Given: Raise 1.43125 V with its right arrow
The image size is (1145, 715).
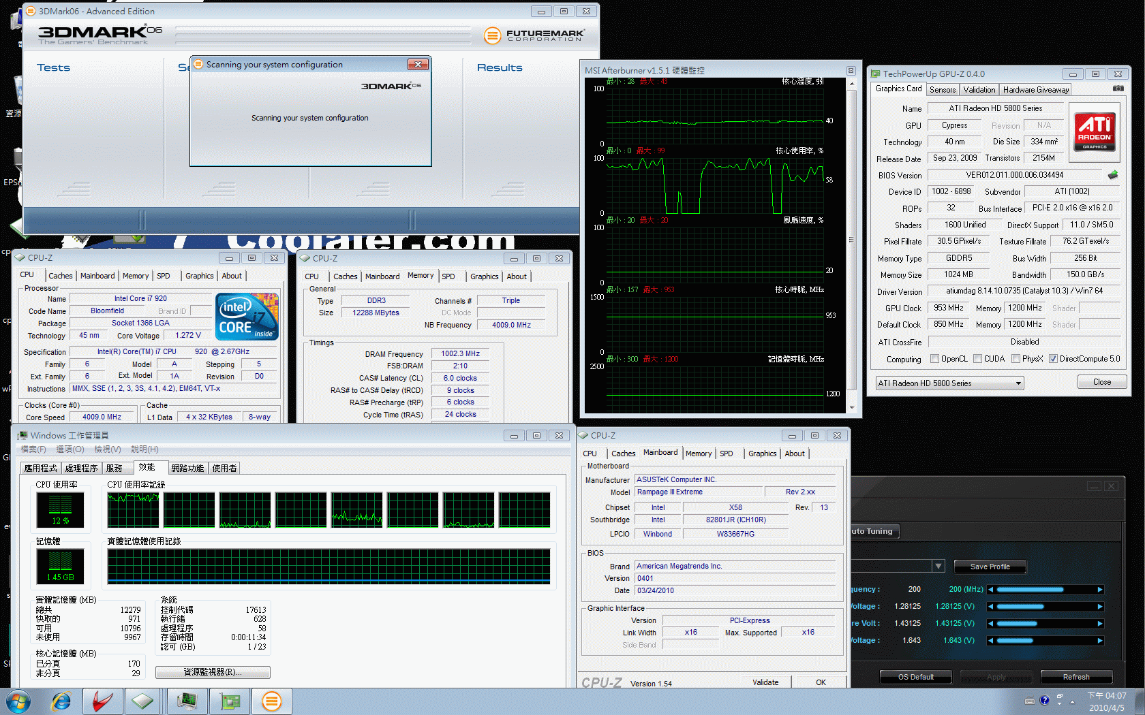Looking at the screenshot, I should pyautogui.click(x=1099, y=624).
